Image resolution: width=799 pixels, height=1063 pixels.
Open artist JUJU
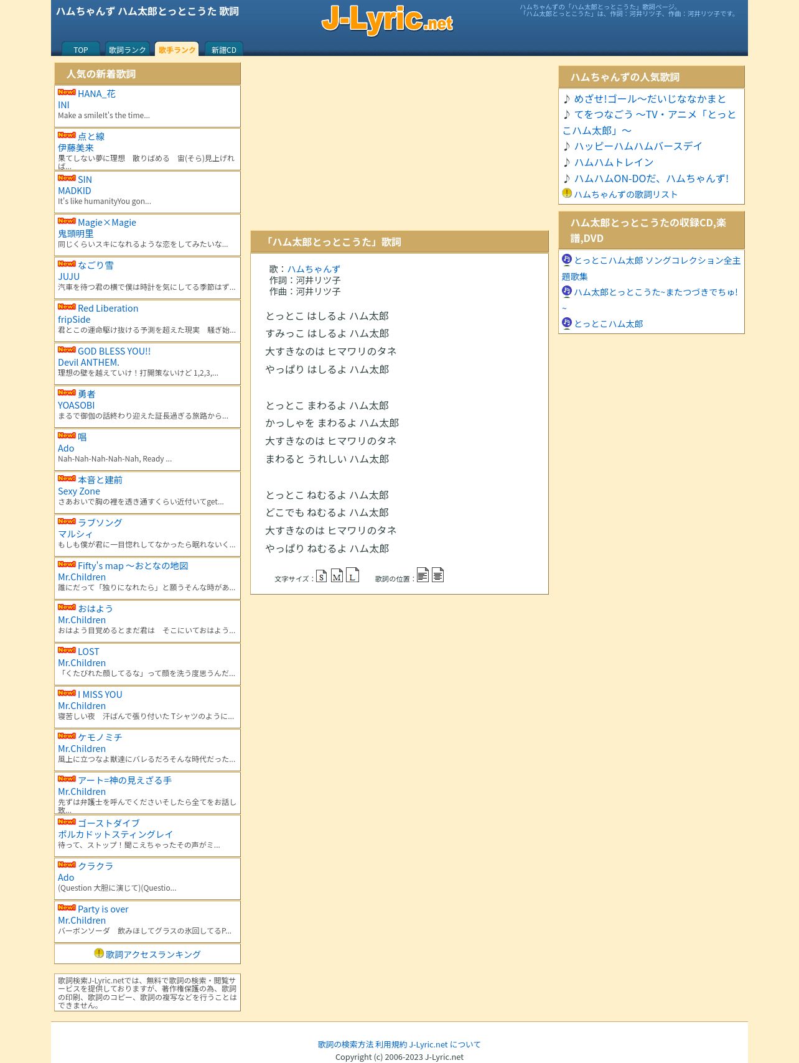click(68, 277)
